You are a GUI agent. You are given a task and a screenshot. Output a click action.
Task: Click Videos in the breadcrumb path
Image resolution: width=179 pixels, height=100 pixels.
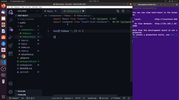(x=67, y=16)
